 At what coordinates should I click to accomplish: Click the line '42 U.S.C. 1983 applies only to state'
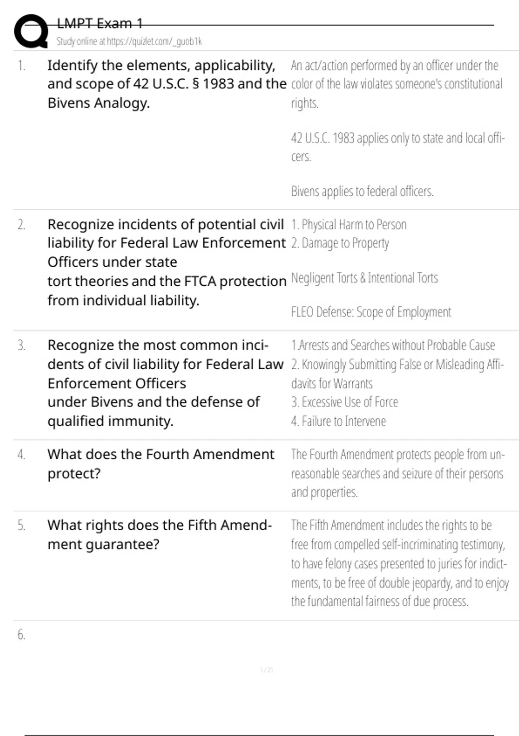pyautogui.click(x=397, y=139)
